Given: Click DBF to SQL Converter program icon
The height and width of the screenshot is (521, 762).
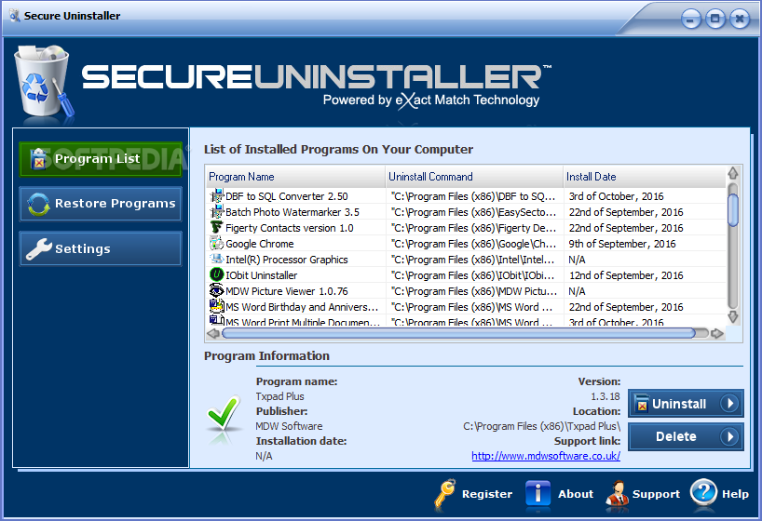Looking at the screenshot, I should (216, 195).
